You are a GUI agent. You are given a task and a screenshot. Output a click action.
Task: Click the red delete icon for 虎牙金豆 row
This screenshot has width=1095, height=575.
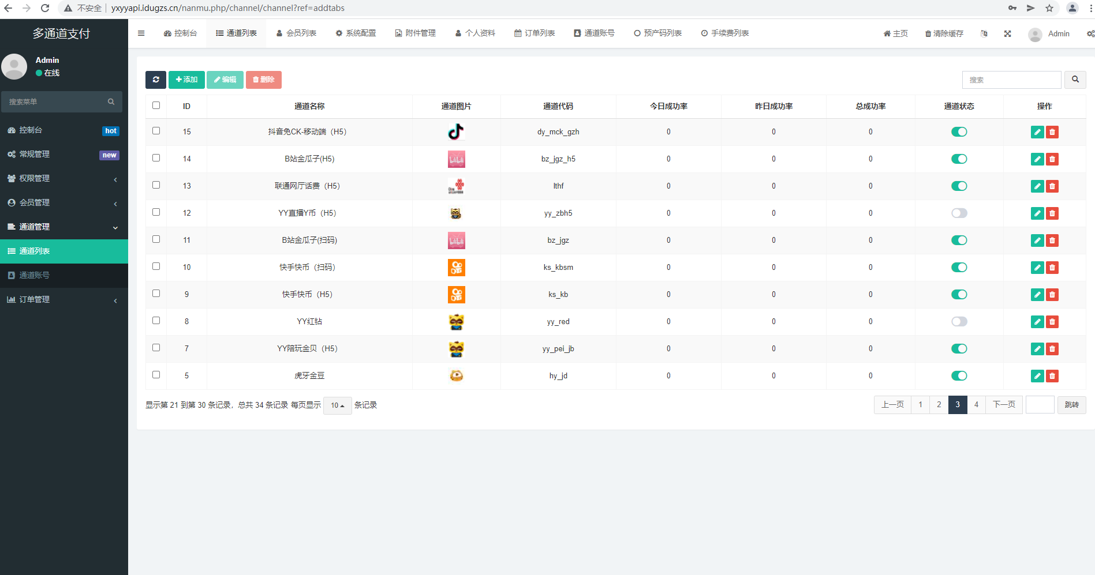tap(1052, 376)
